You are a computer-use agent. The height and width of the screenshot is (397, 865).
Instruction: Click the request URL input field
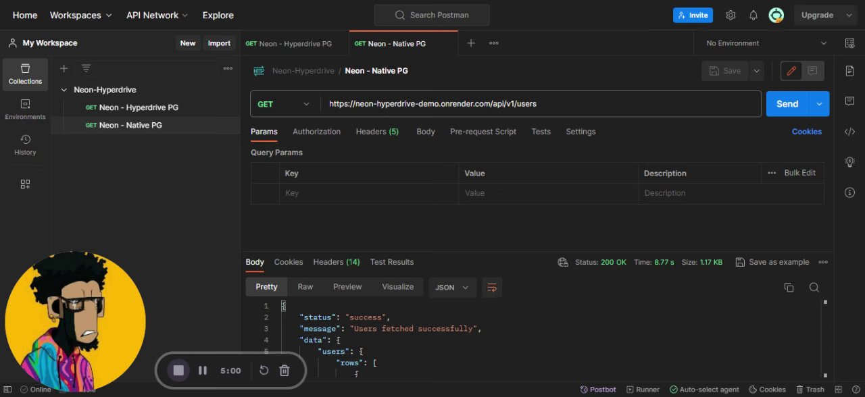(x=541, y=104)
